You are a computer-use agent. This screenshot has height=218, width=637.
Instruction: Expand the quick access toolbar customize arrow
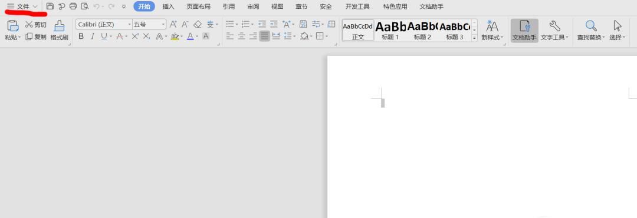(x=124, y=7)
